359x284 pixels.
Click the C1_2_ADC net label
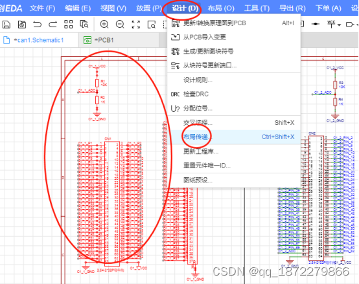[323, 93]
